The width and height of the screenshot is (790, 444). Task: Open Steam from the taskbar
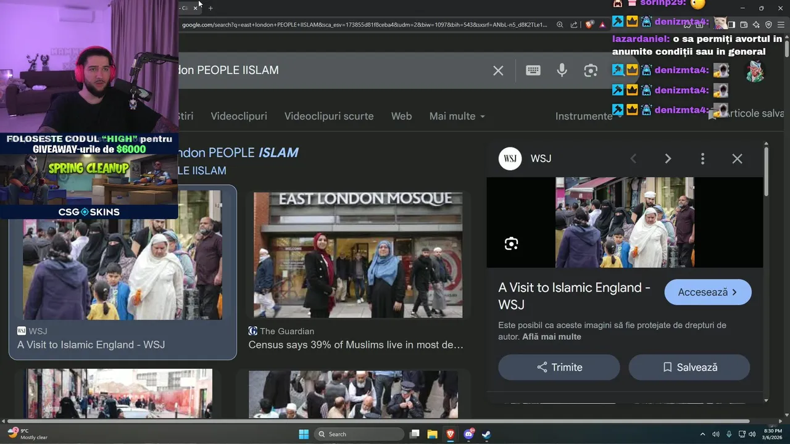(x=486, y=434)
